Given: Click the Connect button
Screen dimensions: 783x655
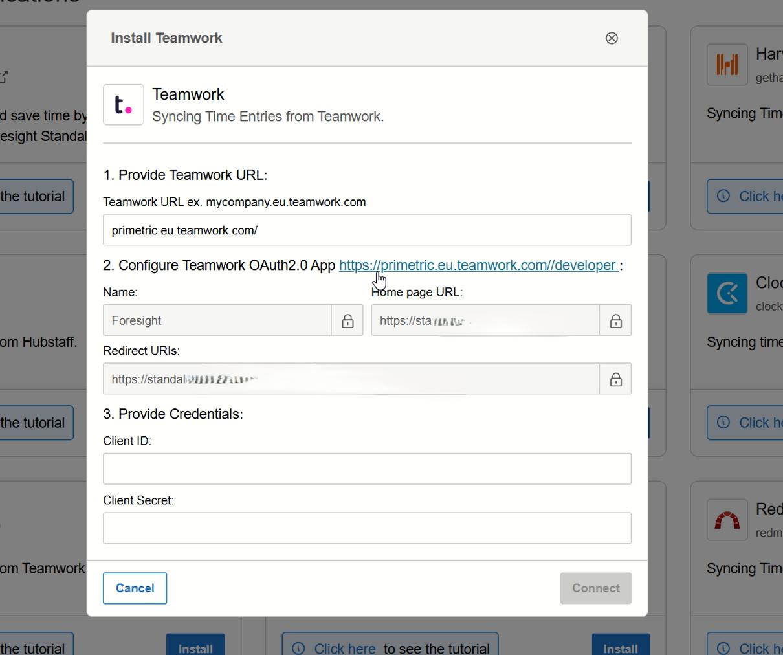Looking at the screenshot, I should tap(596, 588).
